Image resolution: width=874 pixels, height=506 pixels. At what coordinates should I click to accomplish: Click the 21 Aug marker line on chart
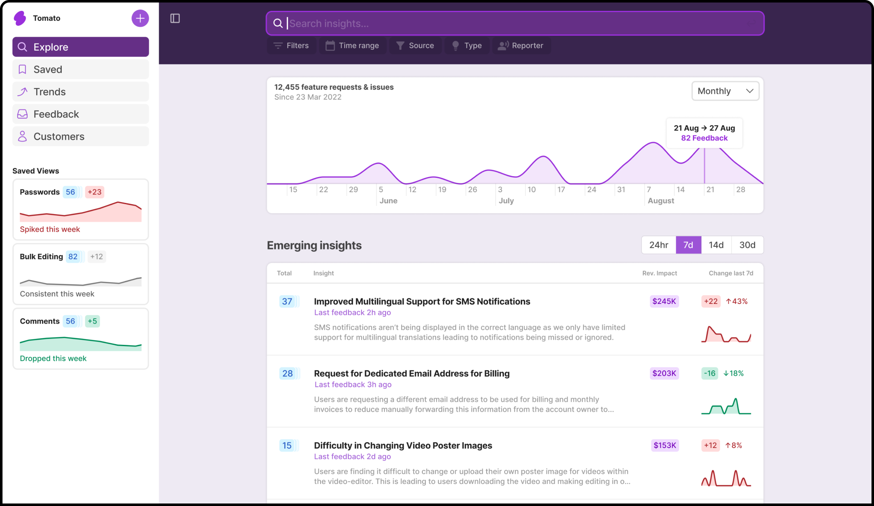tap(705, 166)
